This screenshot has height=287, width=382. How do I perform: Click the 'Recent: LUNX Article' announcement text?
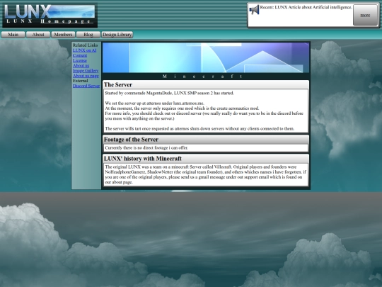[306, 7]
